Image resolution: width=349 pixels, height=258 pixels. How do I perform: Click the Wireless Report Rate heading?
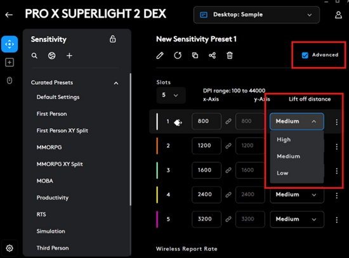pos(187,248)
